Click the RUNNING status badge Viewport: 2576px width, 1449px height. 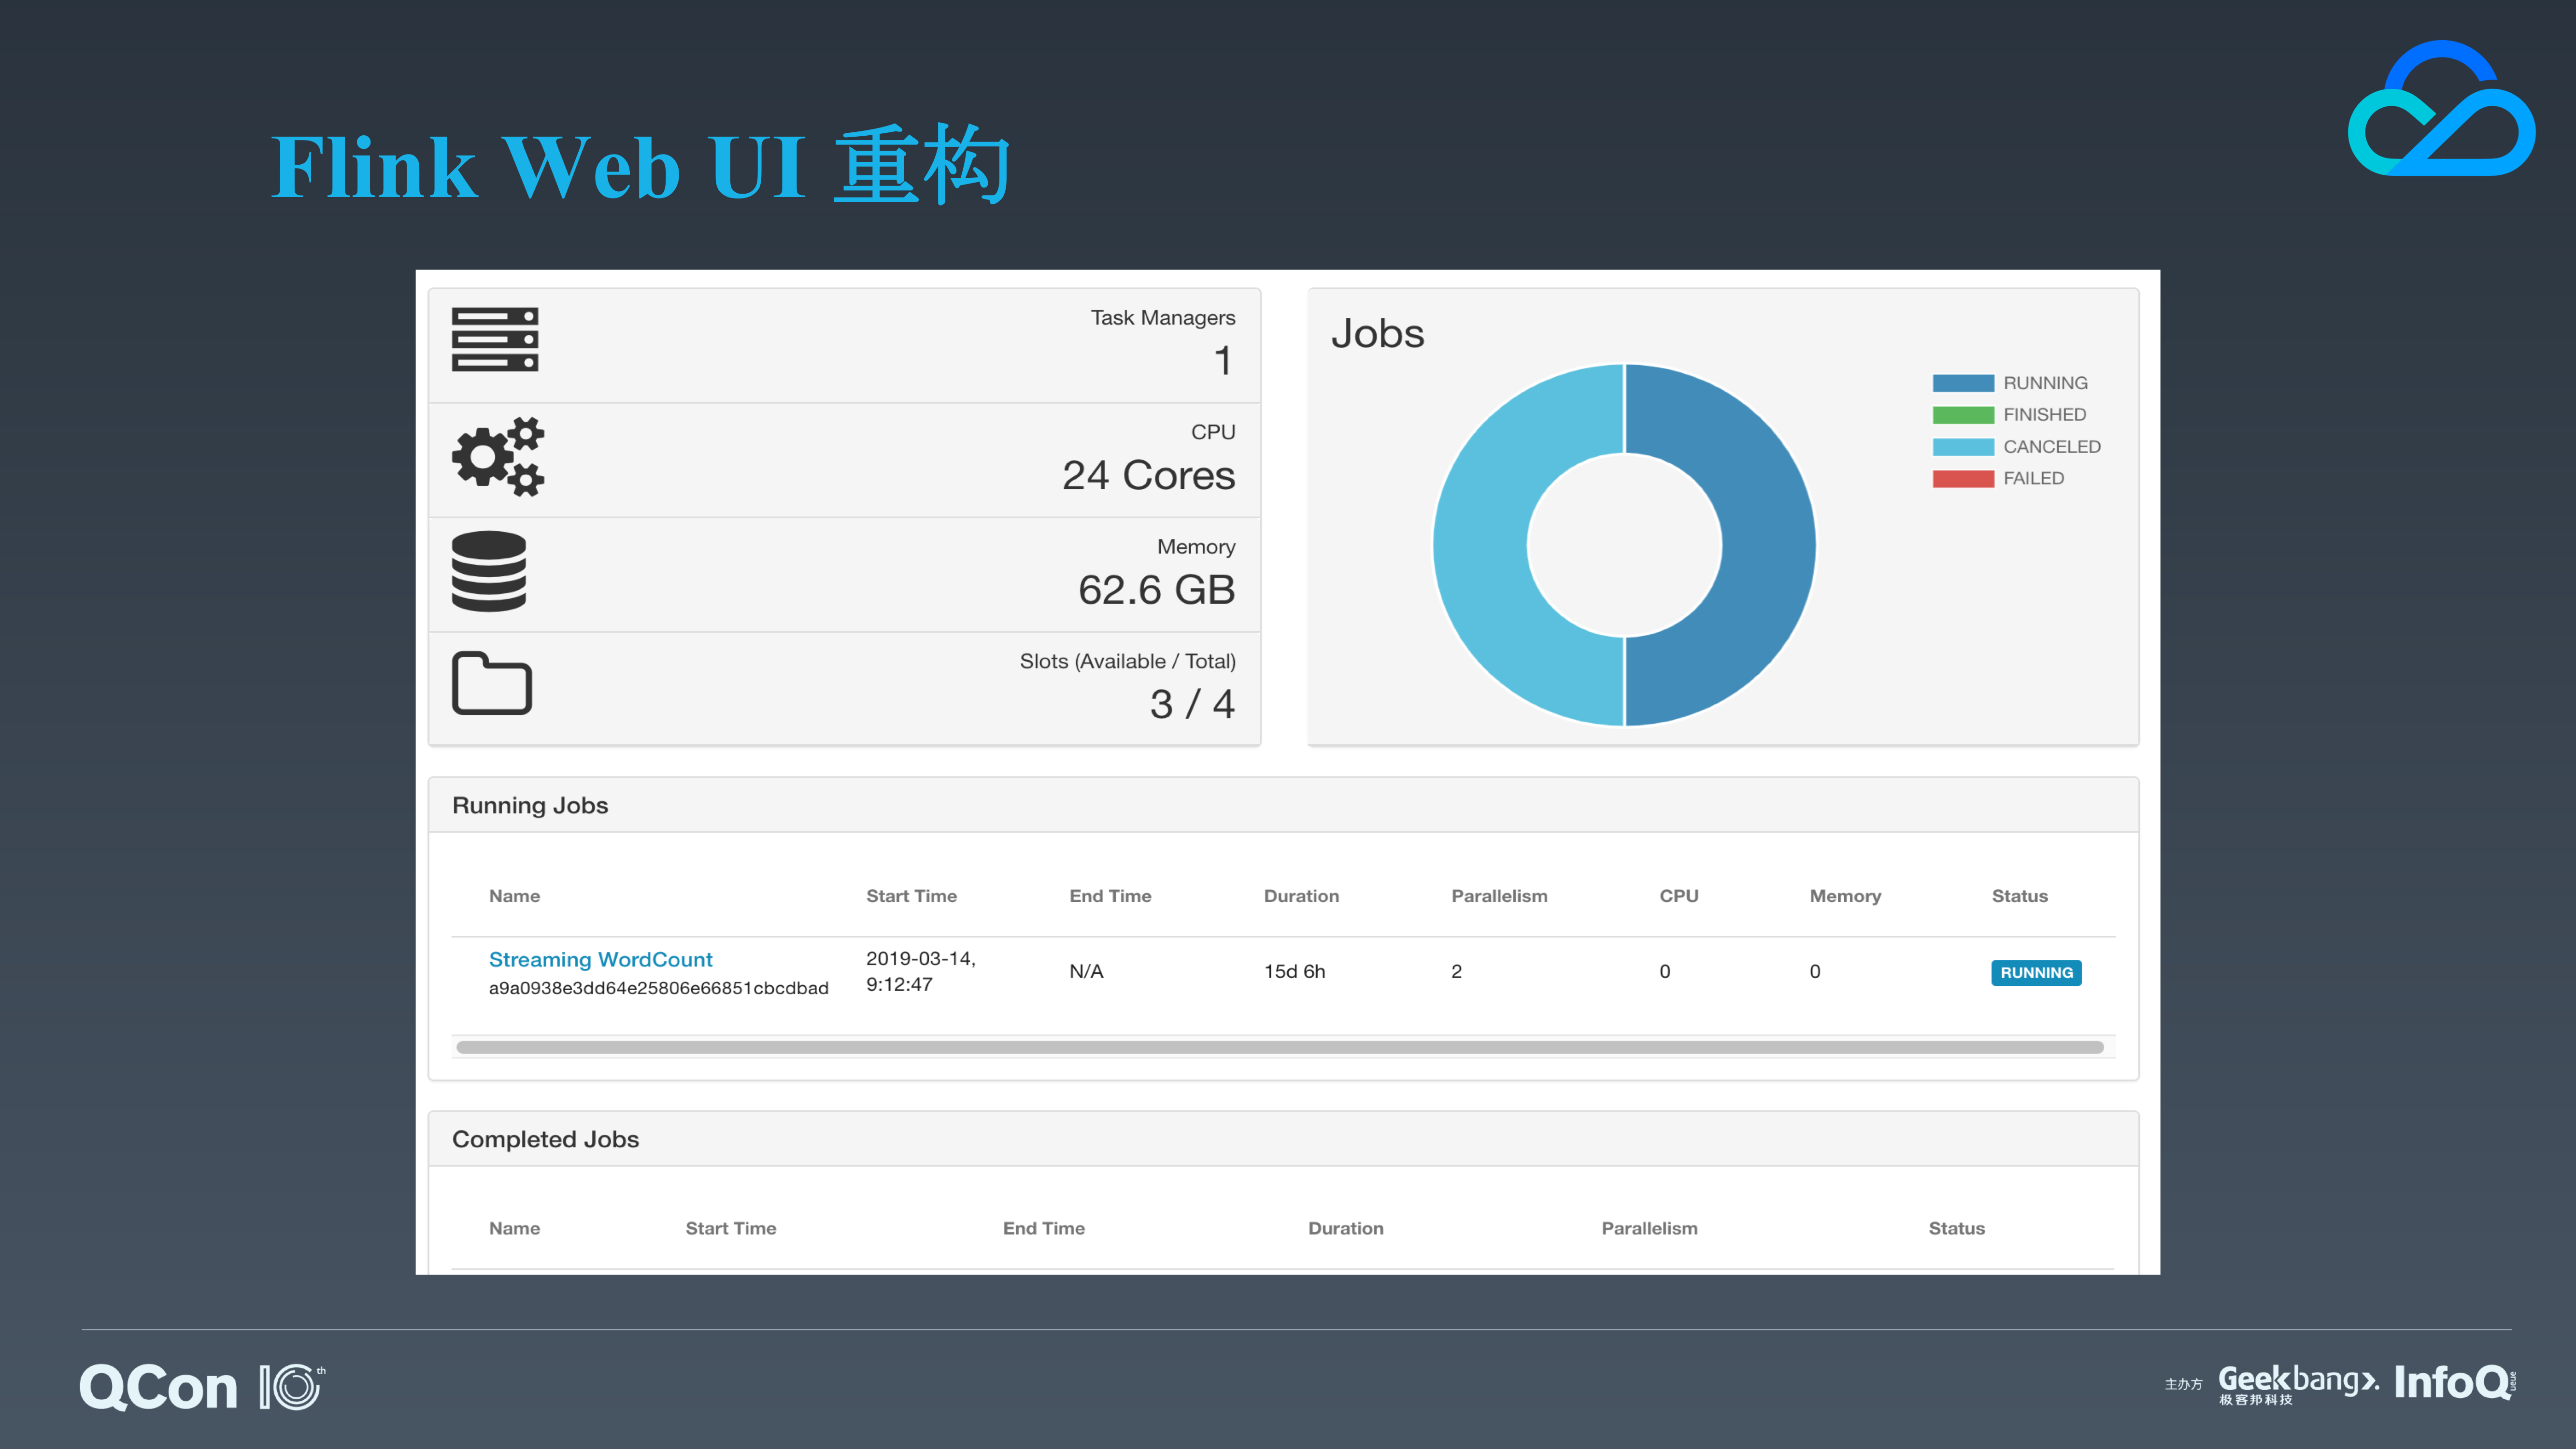tap(2036, 972)
